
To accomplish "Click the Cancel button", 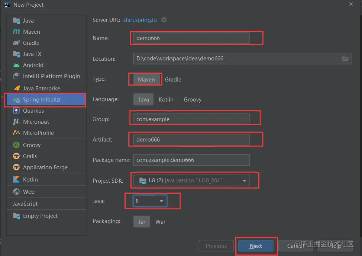I will point(295,246).
